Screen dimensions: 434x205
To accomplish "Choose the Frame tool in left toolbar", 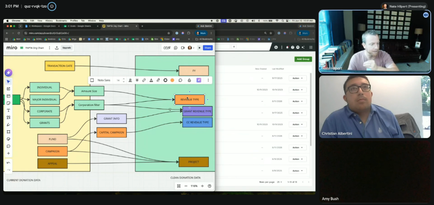I will click(8, 132).
